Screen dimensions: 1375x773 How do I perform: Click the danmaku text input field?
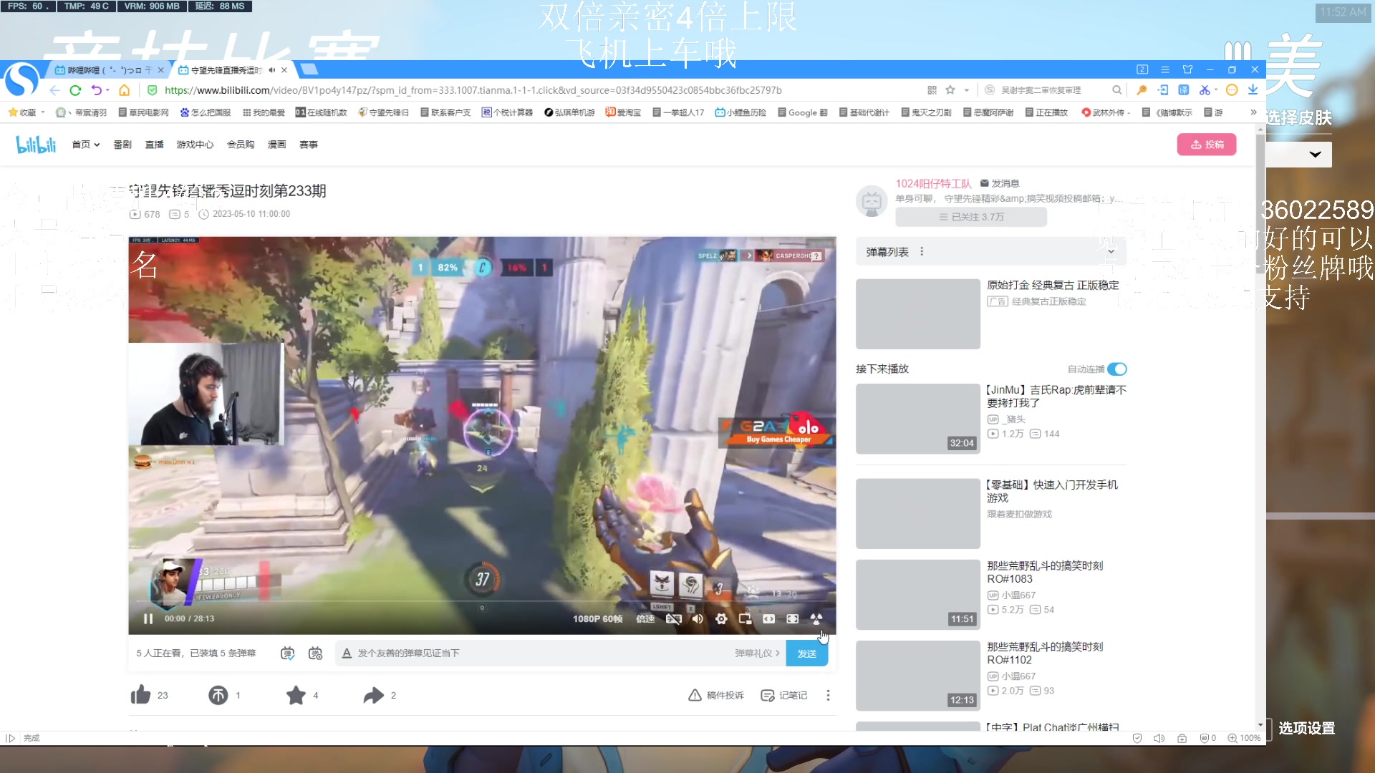(x=544, y=653)
